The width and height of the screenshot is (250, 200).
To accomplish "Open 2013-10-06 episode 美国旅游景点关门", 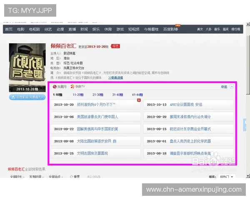I will [96, 117].
